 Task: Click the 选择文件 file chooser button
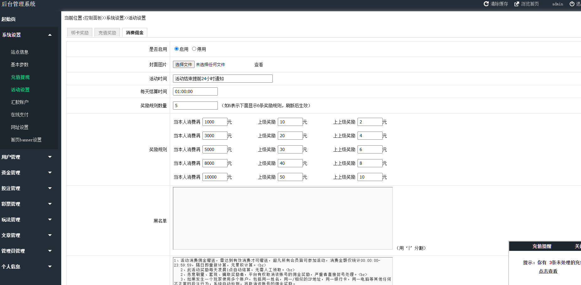(184, 65)
